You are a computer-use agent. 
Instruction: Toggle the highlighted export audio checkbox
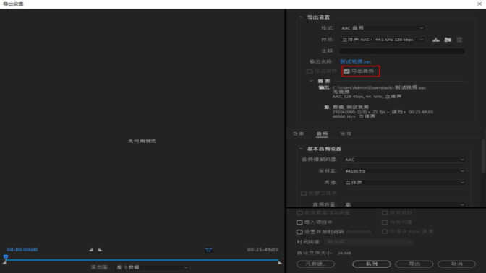click(346, 71)
